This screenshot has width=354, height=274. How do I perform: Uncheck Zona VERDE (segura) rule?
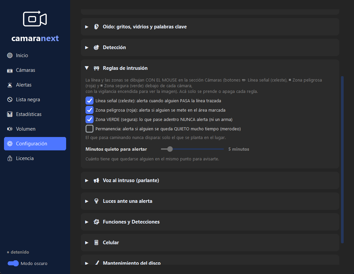[x=90, y=119]
